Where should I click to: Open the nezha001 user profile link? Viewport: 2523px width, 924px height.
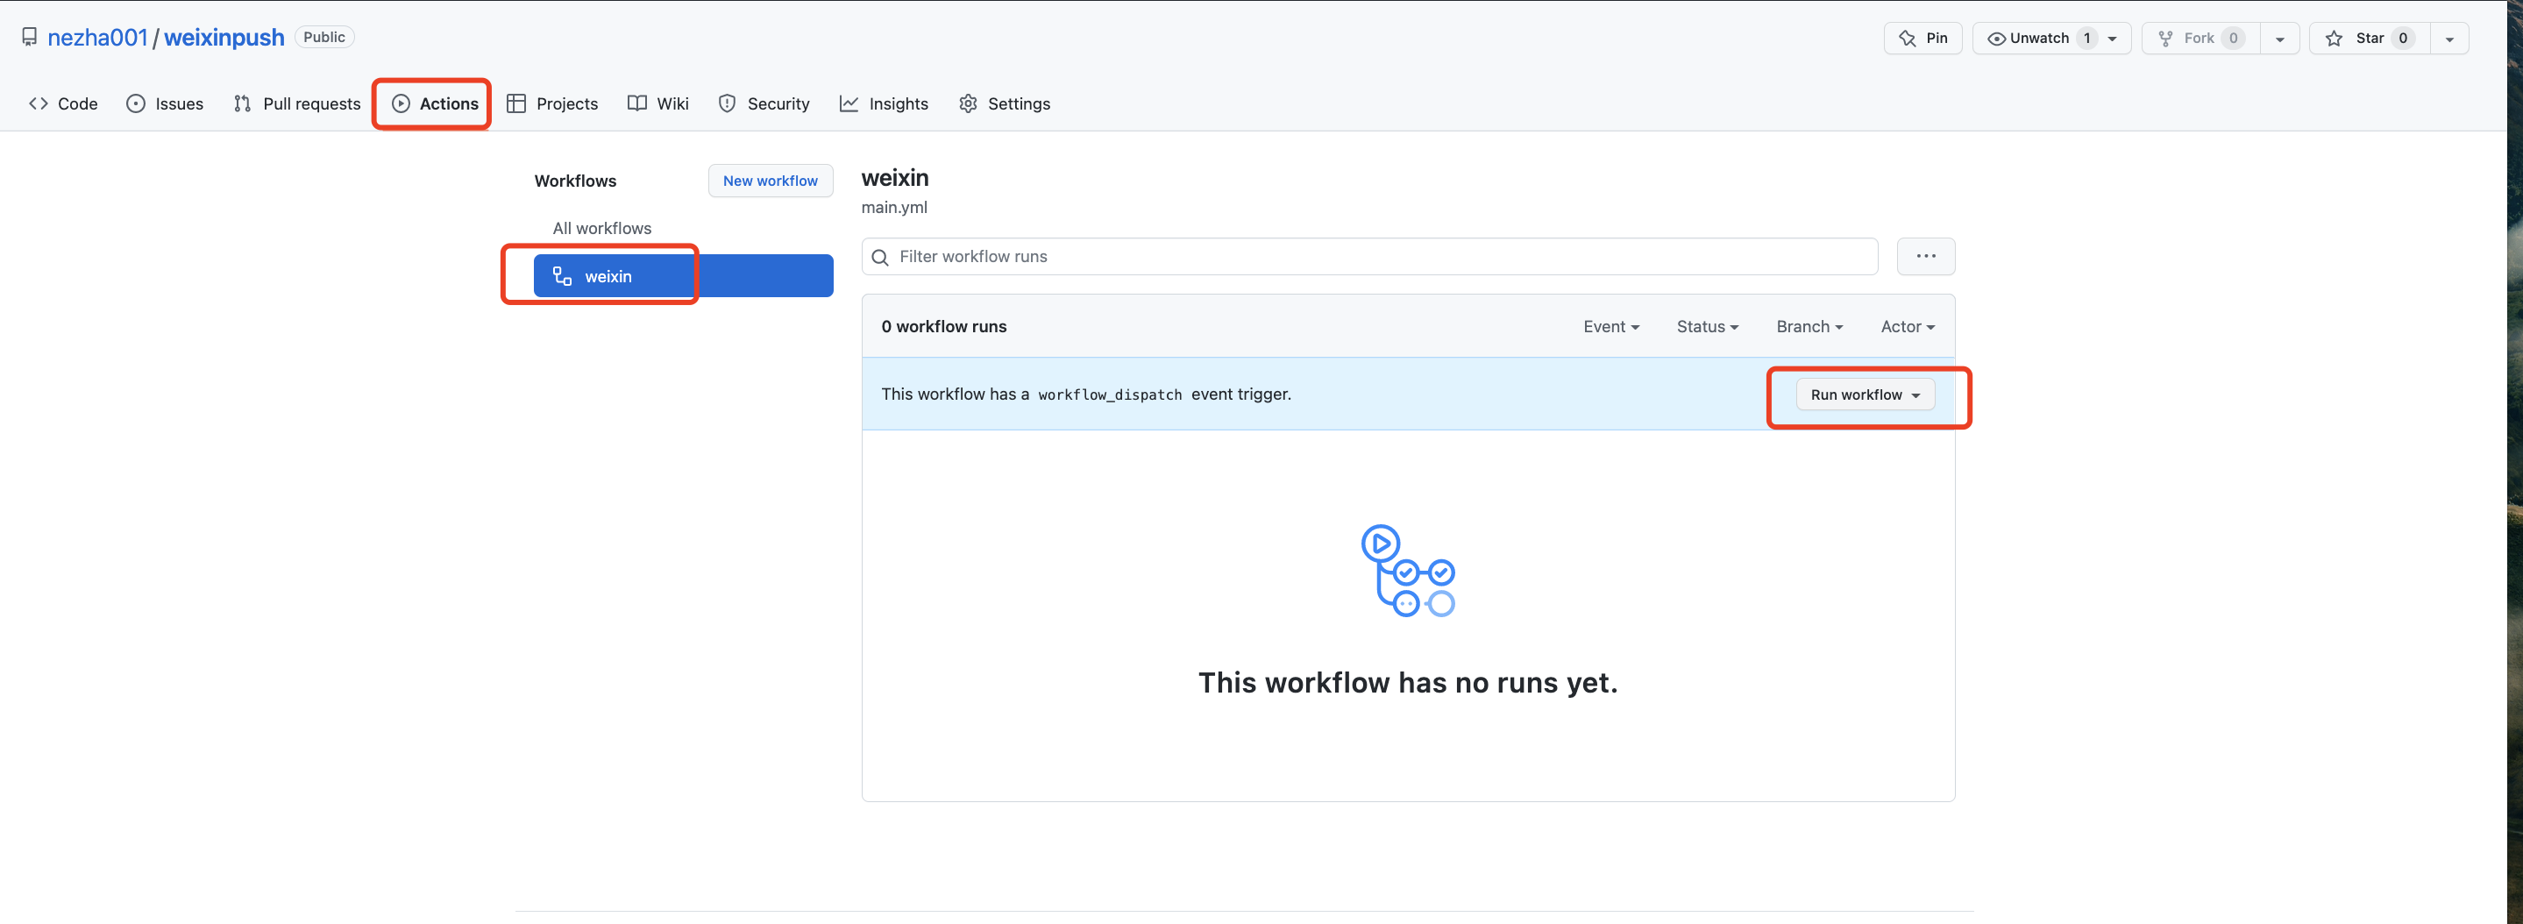(x=97, y=37)
